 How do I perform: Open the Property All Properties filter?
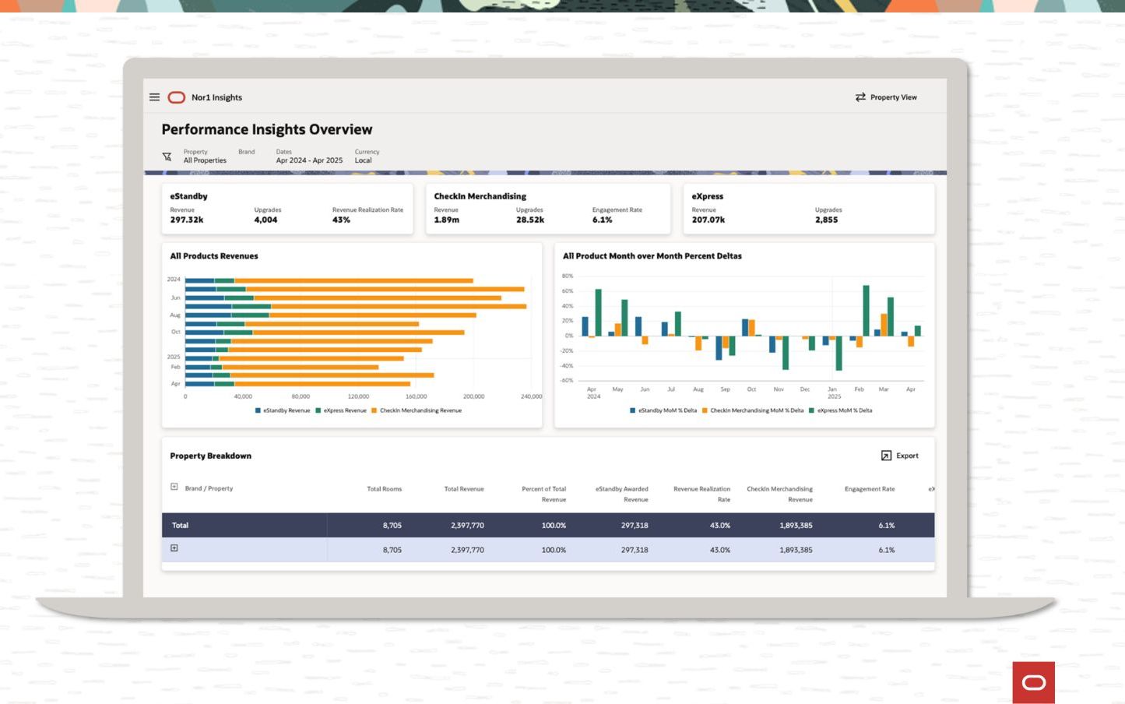205,157
